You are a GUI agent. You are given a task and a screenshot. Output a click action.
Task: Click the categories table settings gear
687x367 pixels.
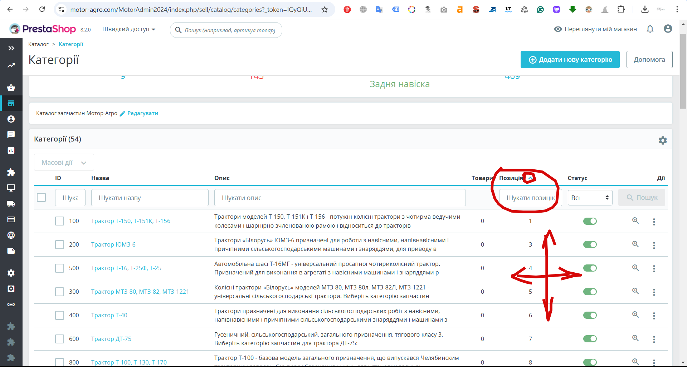coord(663,140)
